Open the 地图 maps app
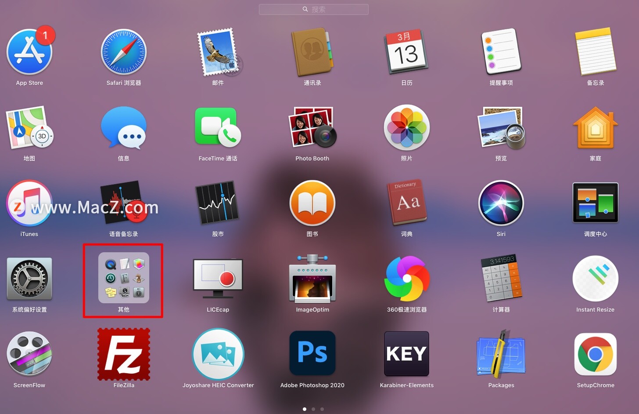Screen dimensions: 639x414 coord(29,127)
